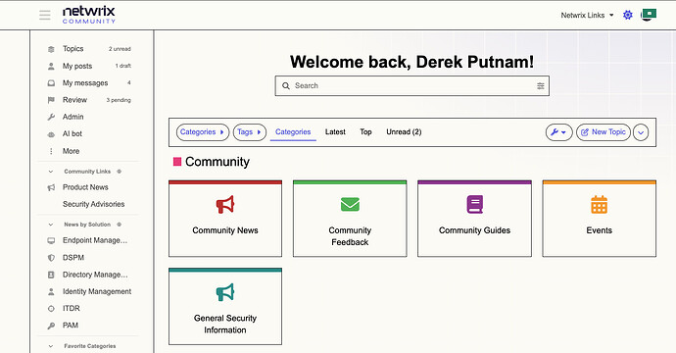676x353 pixels.
Task: Open the Community Feedback card
Action: pos(350,219)
